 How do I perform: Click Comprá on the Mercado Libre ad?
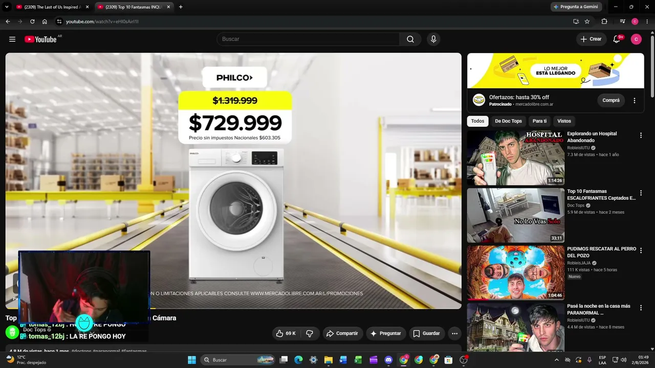611,100
